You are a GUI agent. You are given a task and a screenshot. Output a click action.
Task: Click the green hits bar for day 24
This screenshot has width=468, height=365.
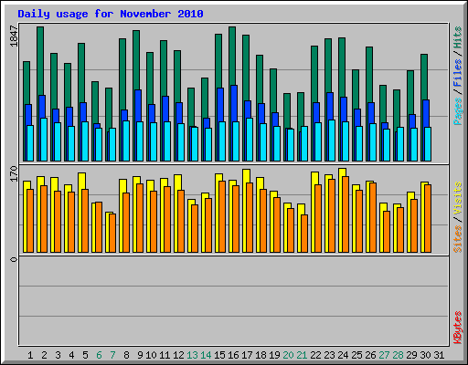coord(342,68)
